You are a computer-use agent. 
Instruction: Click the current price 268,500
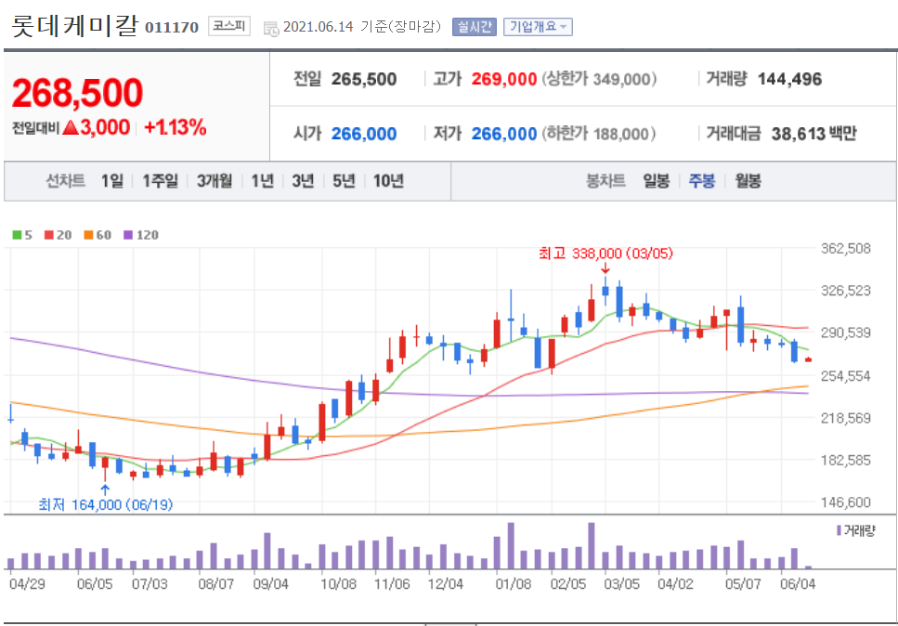click(x=77, y=93)
